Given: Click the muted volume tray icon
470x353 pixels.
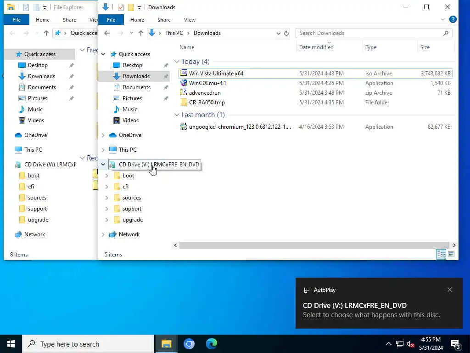Looking at the screenshot, I should tap(410, 344).
